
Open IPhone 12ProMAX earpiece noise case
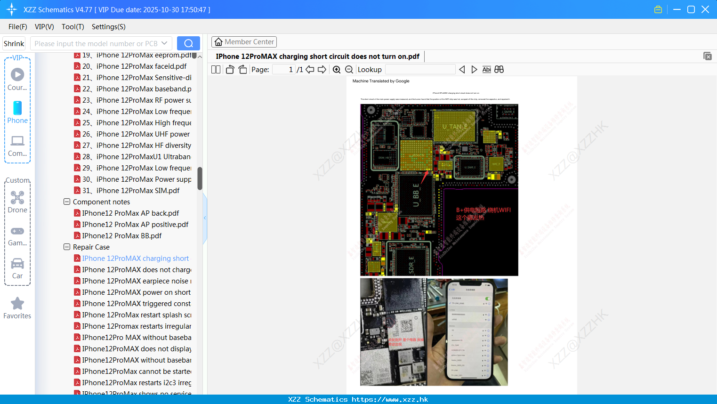click(133, 281)
